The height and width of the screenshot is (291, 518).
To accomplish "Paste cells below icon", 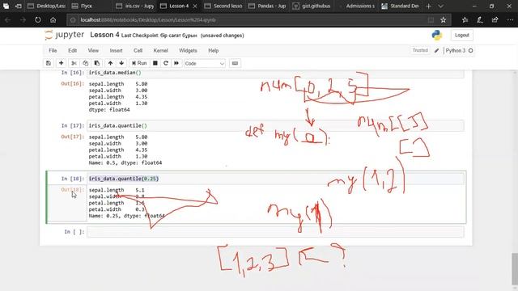I will coord(97,63).
